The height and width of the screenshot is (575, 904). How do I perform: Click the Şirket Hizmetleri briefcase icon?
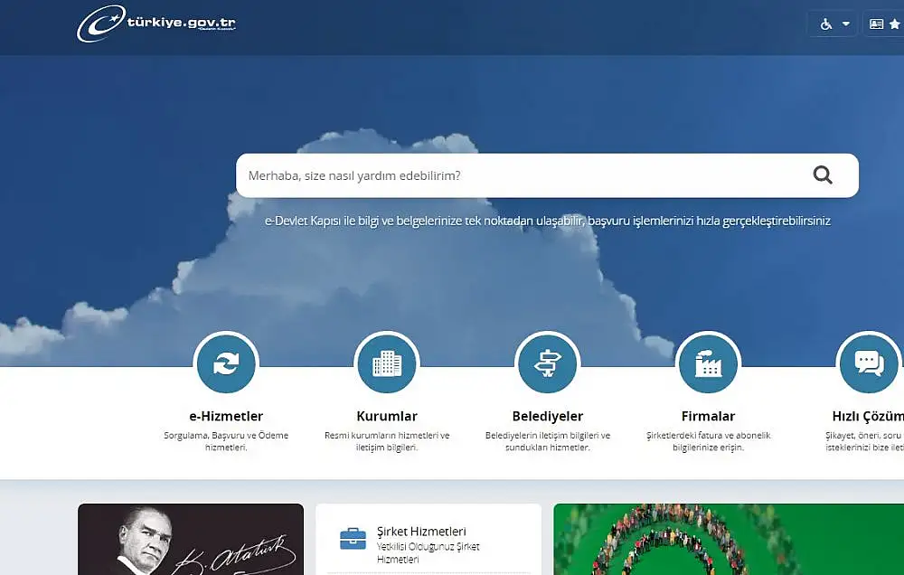tap(353, 539)
